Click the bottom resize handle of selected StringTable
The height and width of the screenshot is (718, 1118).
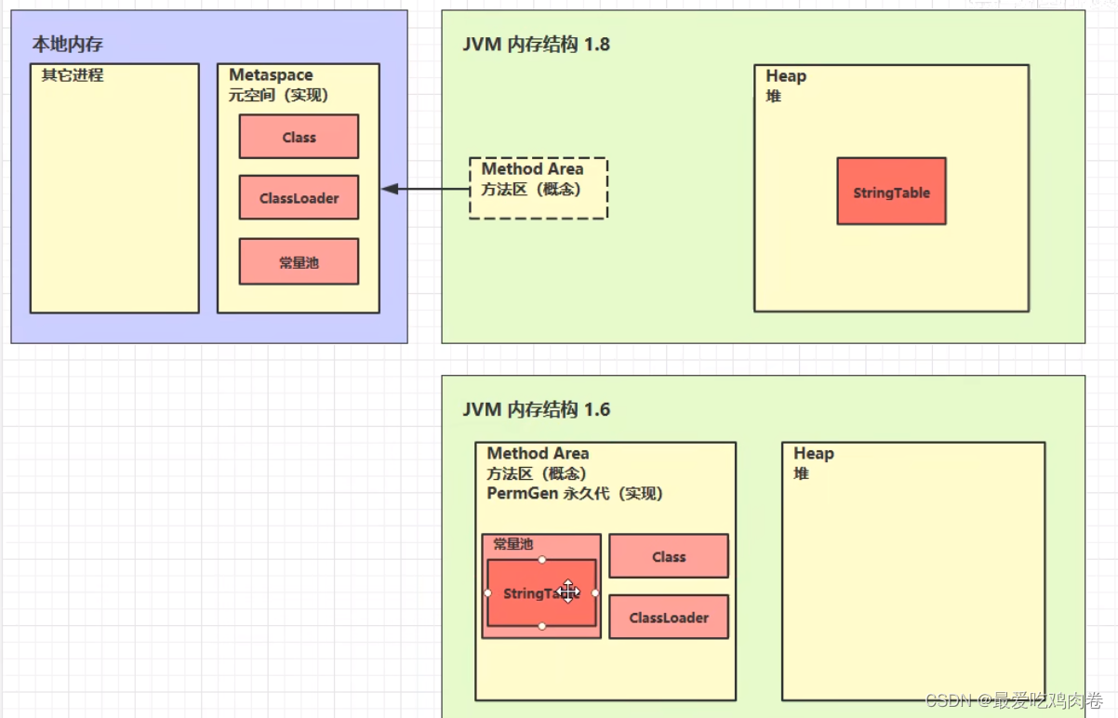point(542,626)
